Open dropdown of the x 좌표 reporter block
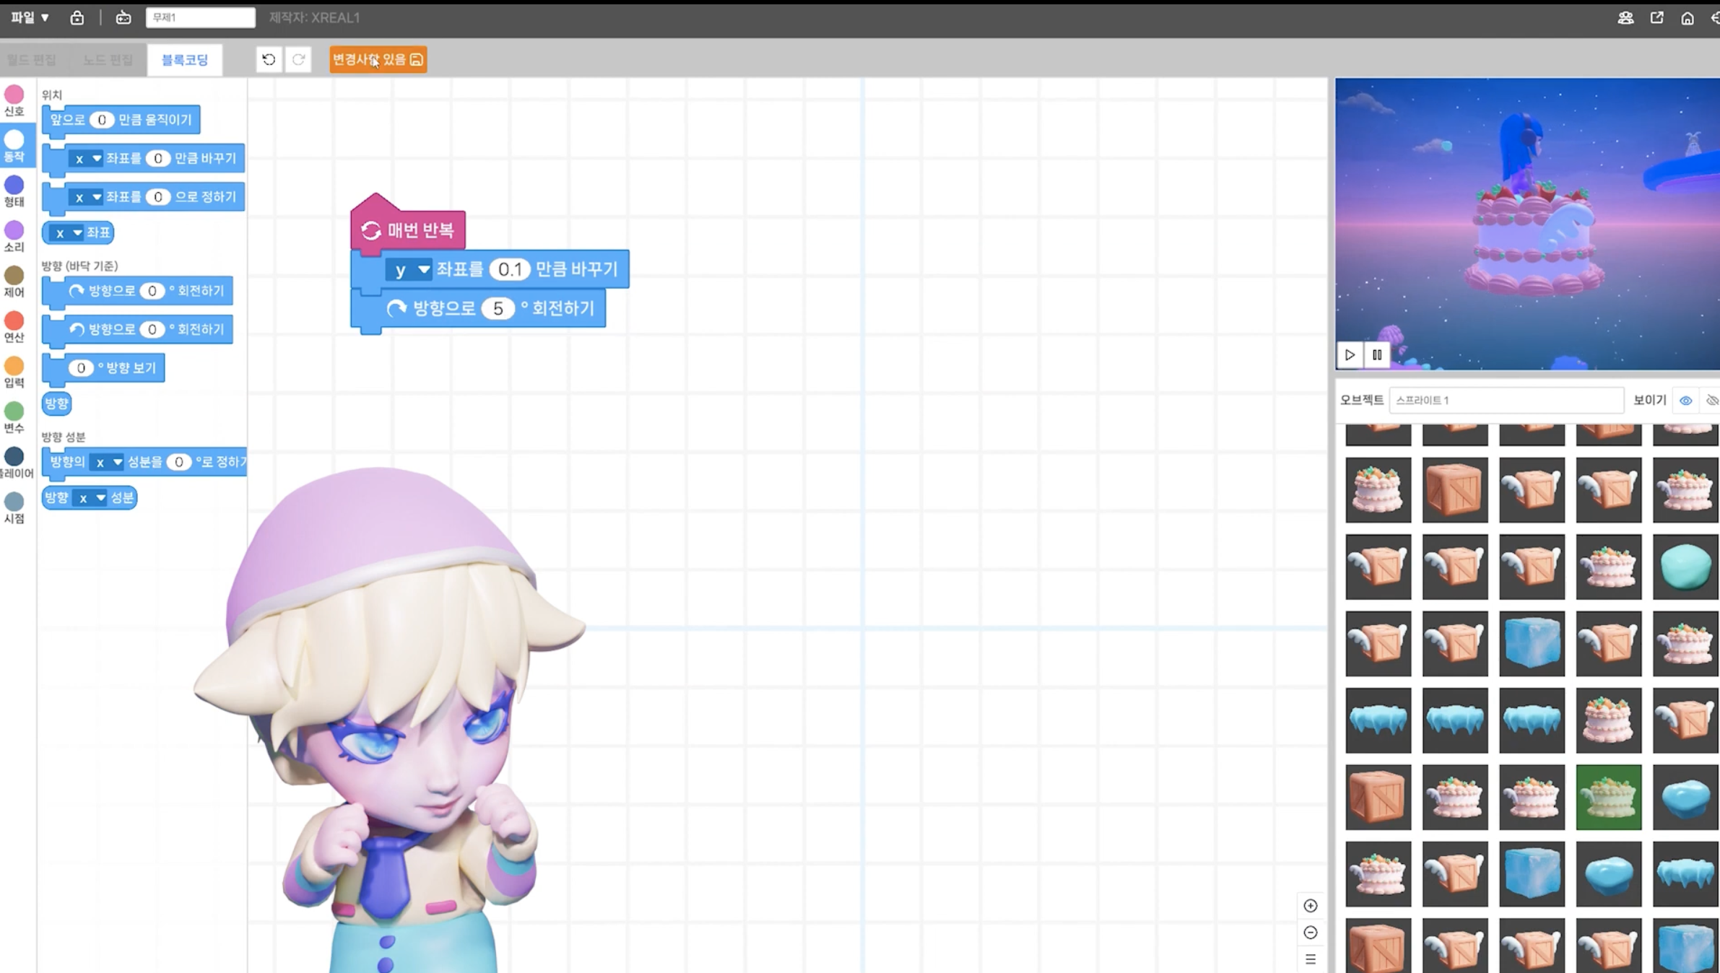 [x=67, y=232]
